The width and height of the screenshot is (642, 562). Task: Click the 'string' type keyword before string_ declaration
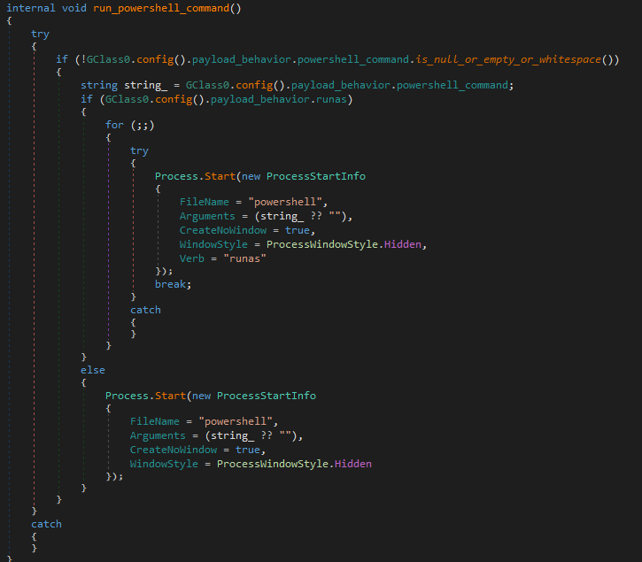pyautogui.click(x=99, y=85)
